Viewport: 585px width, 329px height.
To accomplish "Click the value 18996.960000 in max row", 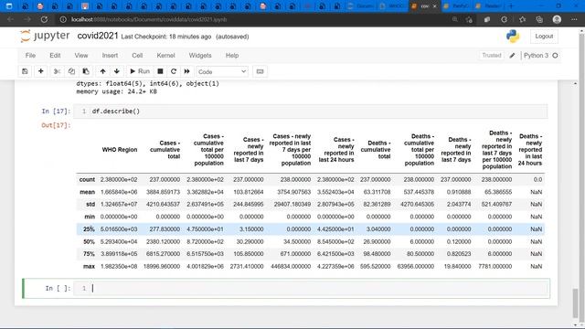I will [162, 266].
